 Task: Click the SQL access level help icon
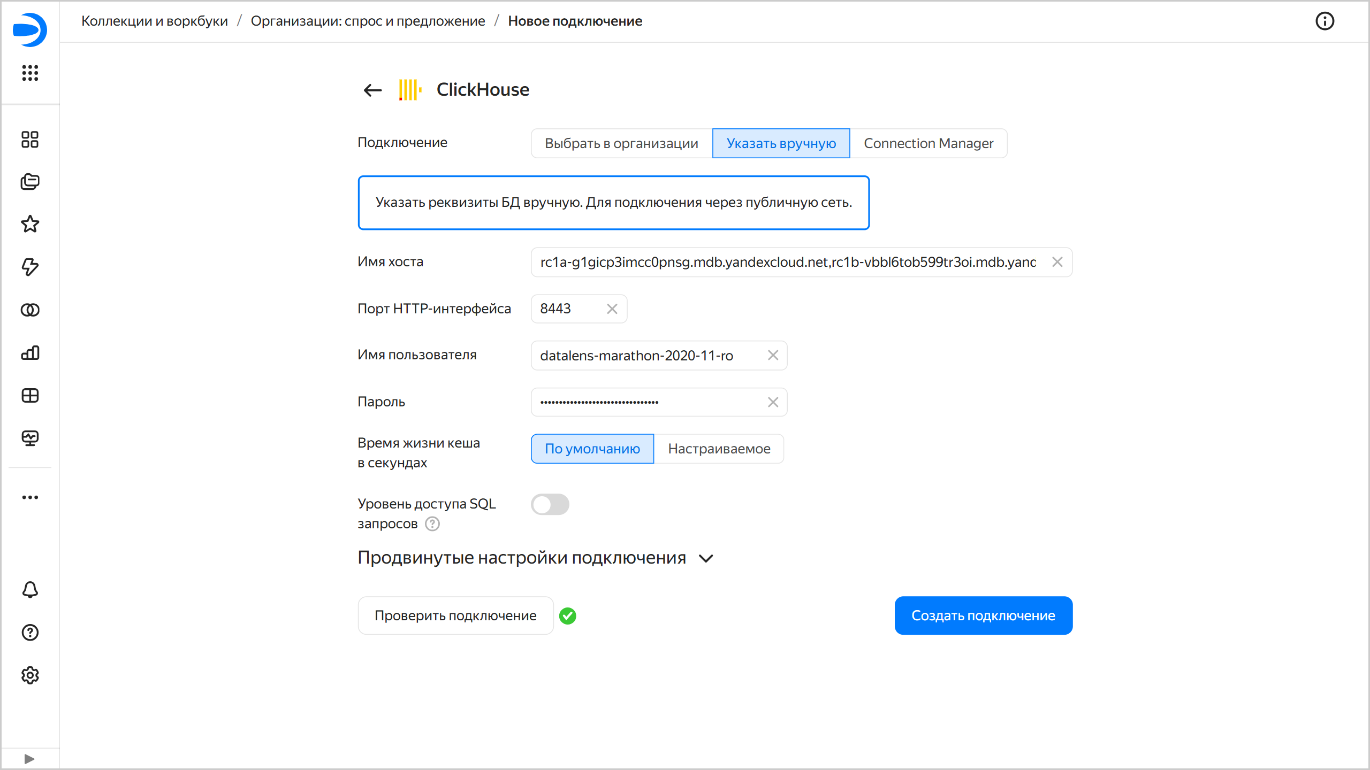[432, 524]
